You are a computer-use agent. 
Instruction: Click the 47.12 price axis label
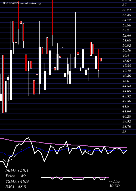pyautogui.click(x=126, y=71)
